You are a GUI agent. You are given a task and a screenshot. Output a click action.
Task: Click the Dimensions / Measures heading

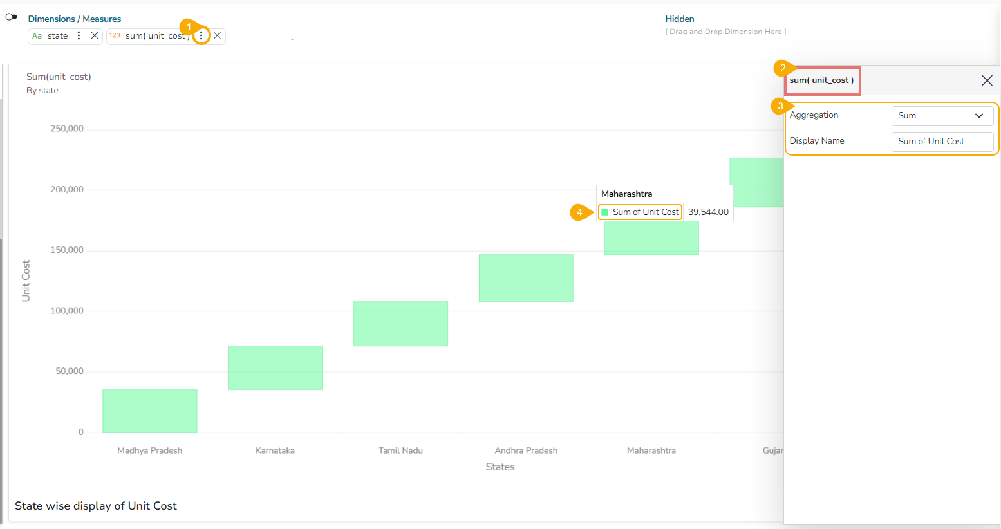coord(75,19)
